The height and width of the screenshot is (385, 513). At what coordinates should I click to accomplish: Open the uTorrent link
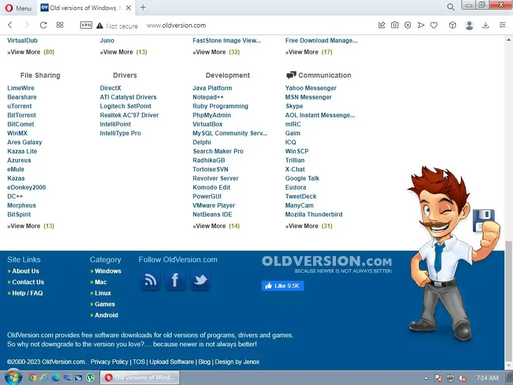(x=20, y=106)
